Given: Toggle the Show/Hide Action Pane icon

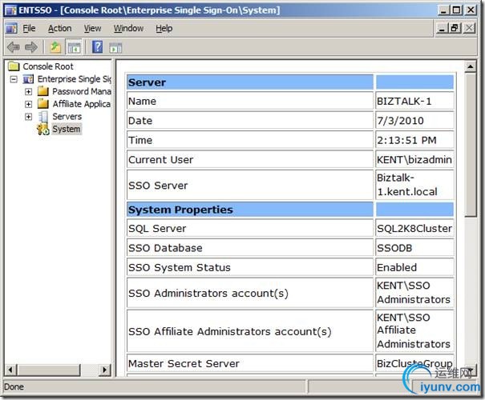Looking at the screenshot, I should (115, 48).
